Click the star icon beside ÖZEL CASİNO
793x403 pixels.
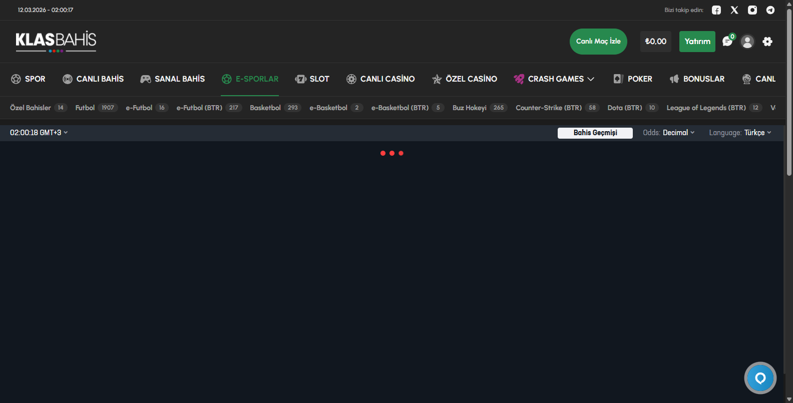pos(437,79)
